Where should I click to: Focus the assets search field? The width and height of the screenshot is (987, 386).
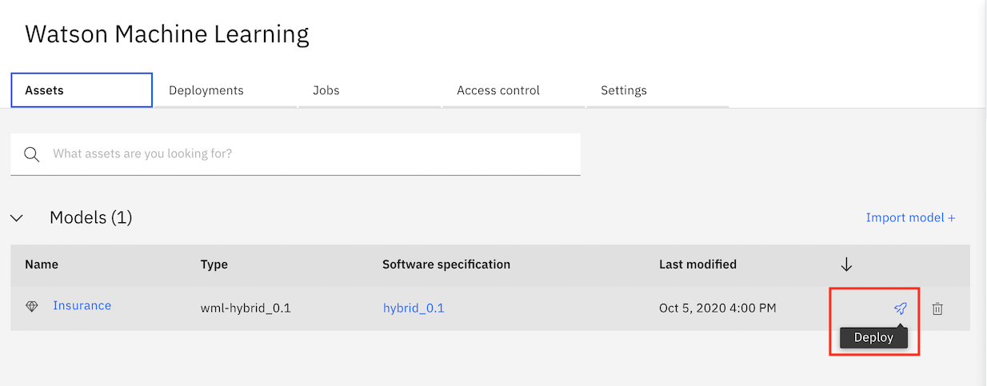(x=312, y=153)
